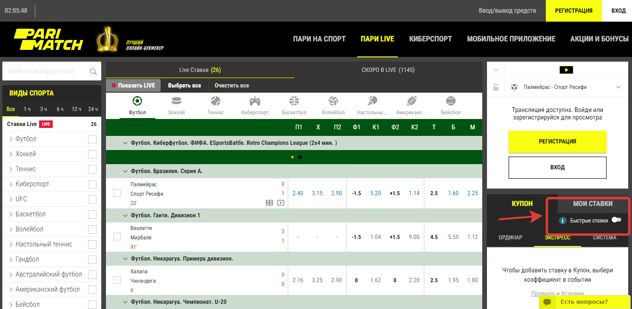This screenshot has height=309, width=632.
Task: Open the Палмейрас - Спорт Ресифи match dropdown
Action: [618, 87]
